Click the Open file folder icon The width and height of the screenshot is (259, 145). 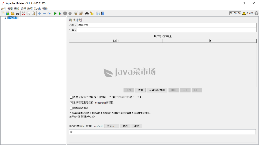tap(12, 13)
